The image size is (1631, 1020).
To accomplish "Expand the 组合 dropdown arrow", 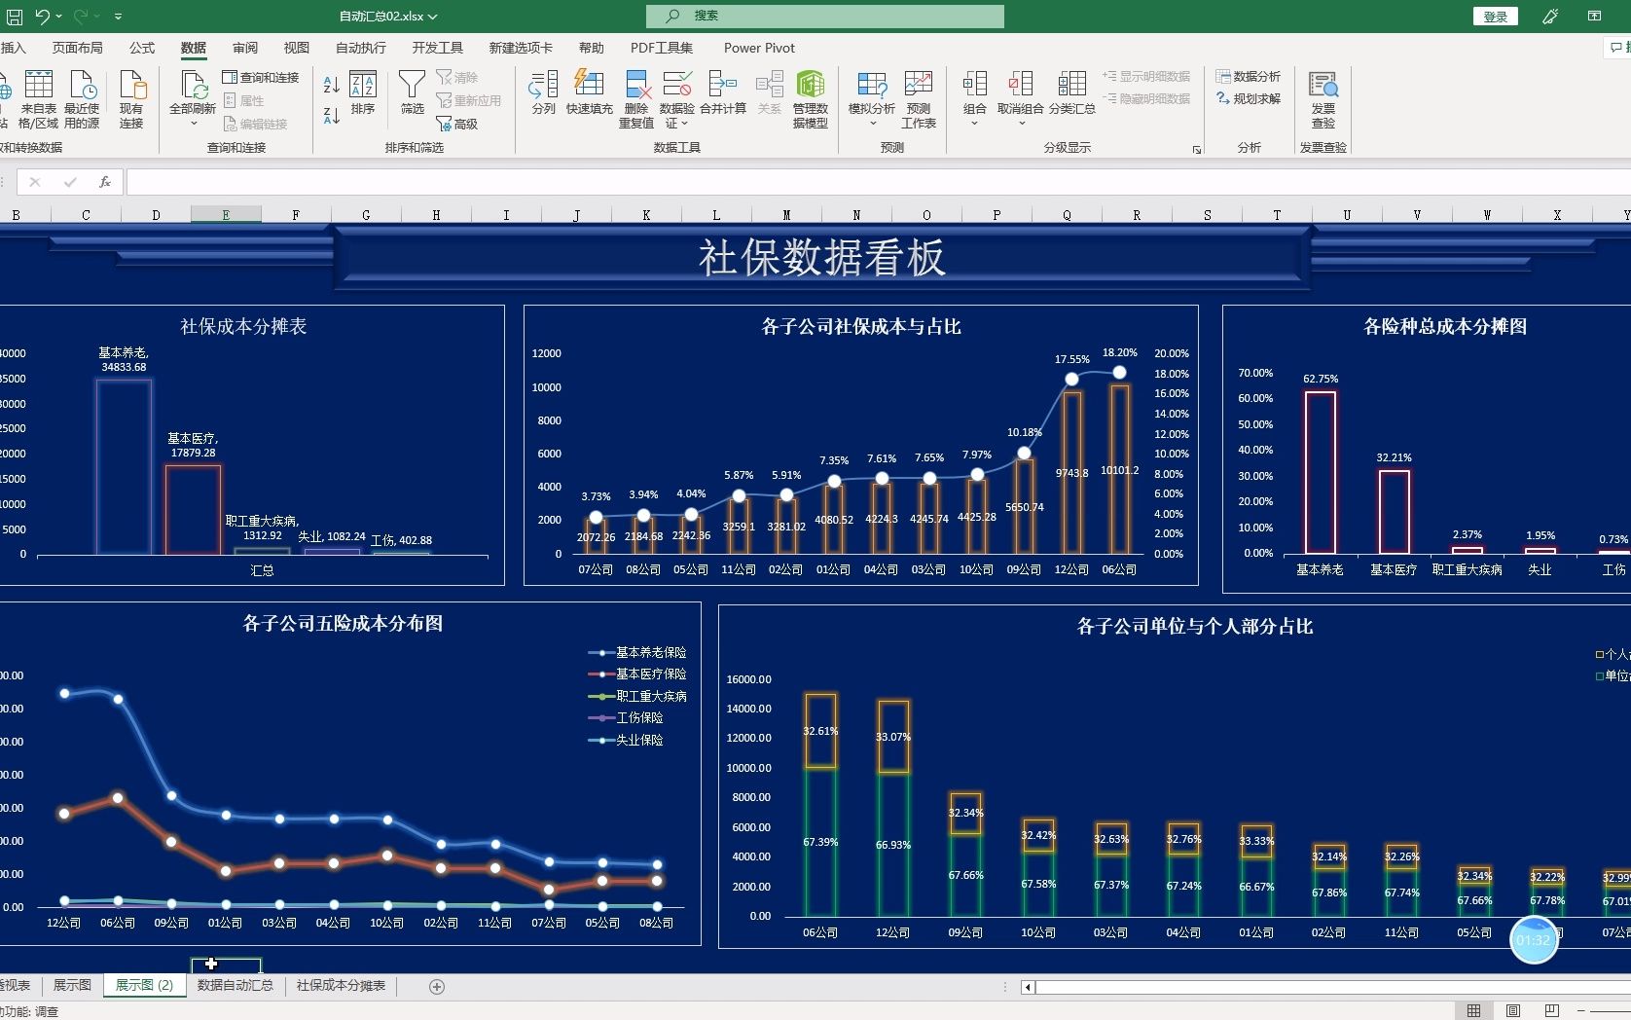I will coord(975,123).
